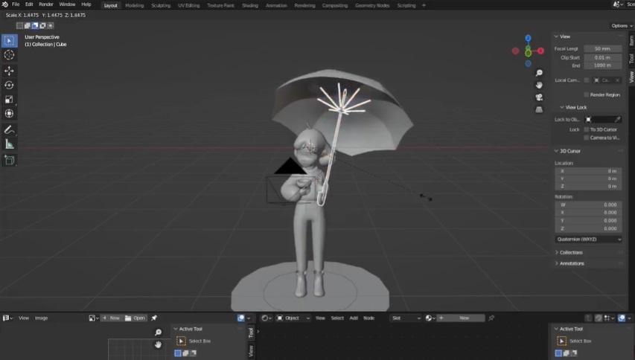This screenshot has height=360, width=635.
Task: Open the material Slot dropdown
Action: pos(406,318)
